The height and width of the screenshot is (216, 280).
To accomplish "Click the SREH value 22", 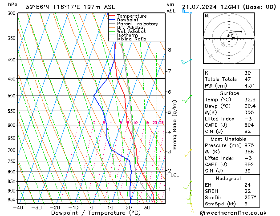I will pos(248,191).
